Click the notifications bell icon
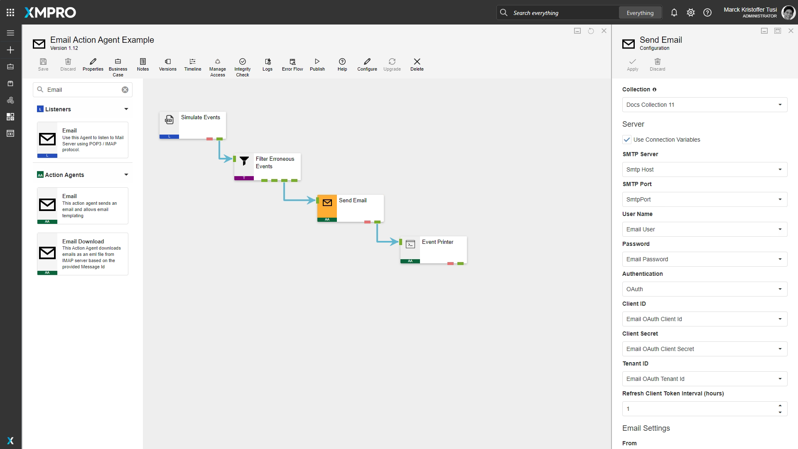798x449 pixels. coord(674,13)
